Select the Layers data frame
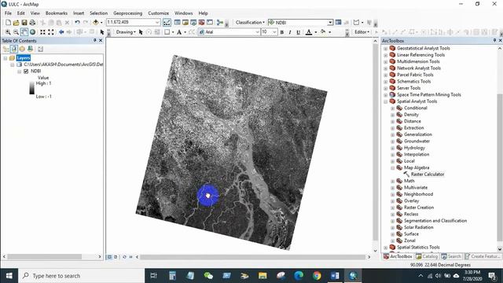503x283 pixels. 23,57
